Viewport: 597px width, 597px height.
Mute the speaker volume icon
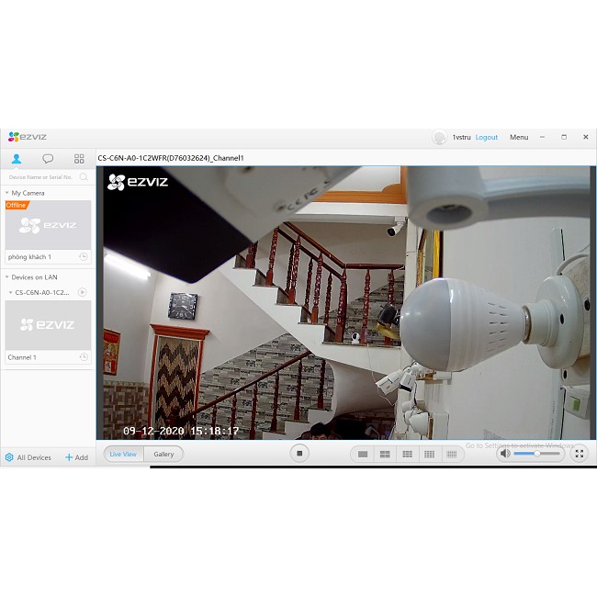click(x=505, y=454)
